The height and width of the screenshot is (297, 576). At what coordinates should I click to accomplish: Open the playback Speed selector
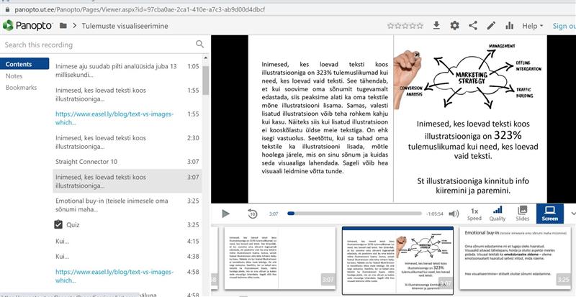coord(474,213)
